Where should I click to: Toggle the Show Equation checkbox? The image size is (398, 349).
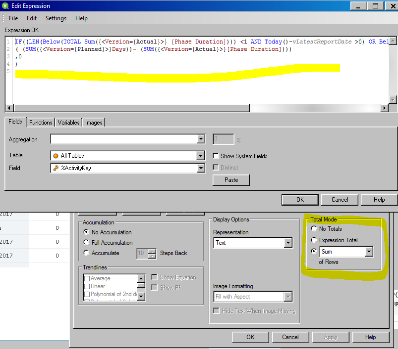154,277
